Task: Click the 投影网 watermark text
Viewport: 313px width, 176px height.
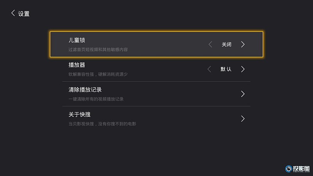Action: point(301,169)
